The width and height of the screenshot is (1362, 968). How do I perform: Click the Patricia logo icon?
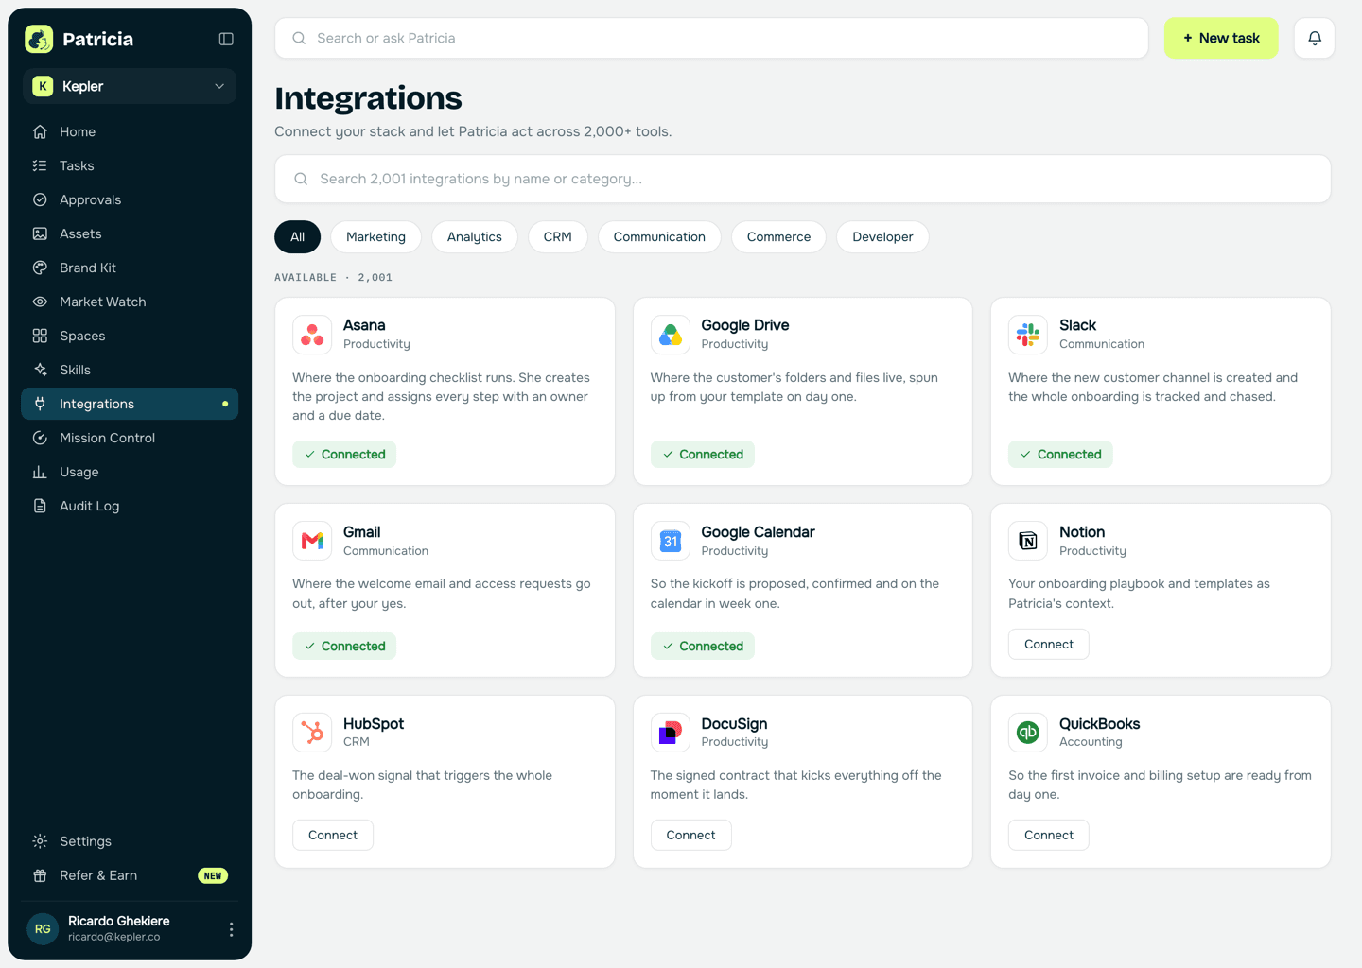click(x=39, y=39)
